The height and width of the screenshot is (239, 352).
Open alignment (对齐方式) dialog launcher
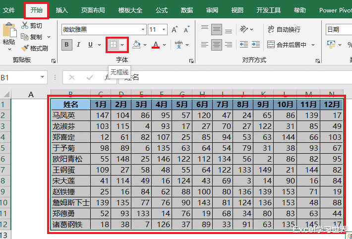point(318,61)
